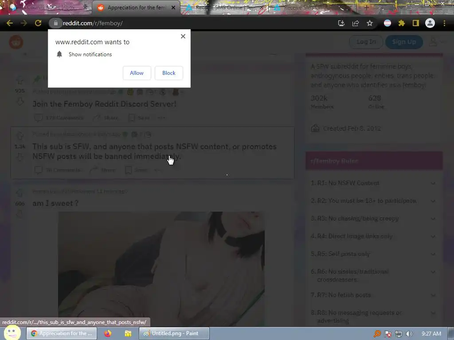
Task: Allow reddit.com notifications
Action: 137,73
